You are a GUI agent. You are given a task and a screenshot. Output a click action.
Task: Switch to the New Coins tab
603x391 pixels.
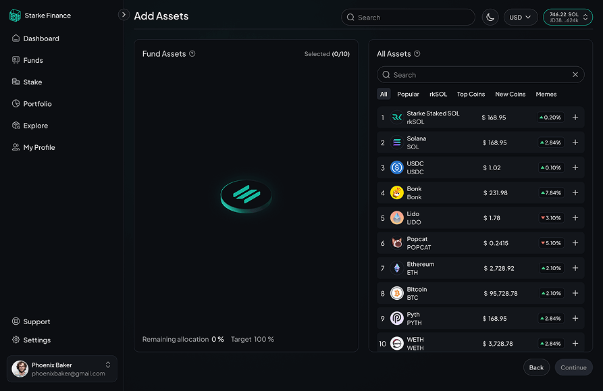(510, 94)
